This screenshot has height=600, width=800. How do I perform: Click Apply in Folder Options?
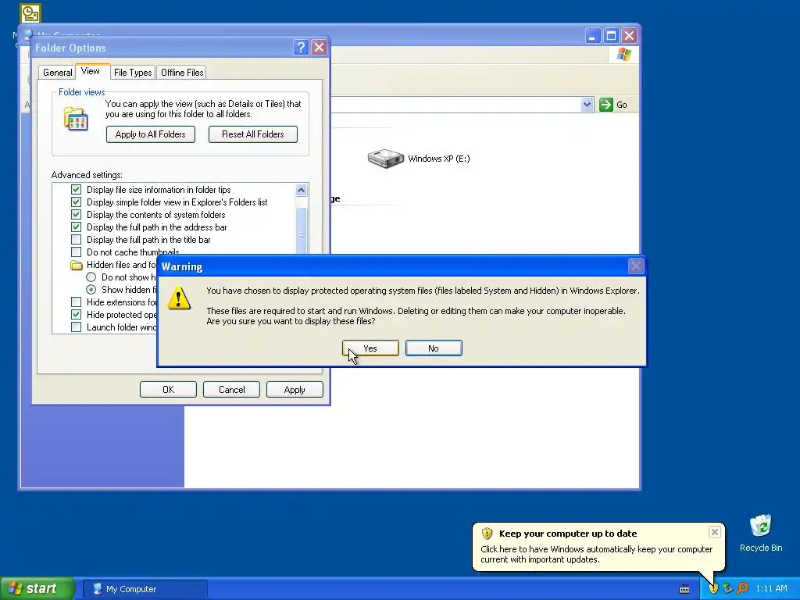pos(295,390)
